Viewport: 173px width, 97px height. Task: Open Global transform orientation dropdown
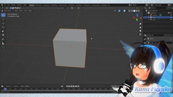coord(62,8)
